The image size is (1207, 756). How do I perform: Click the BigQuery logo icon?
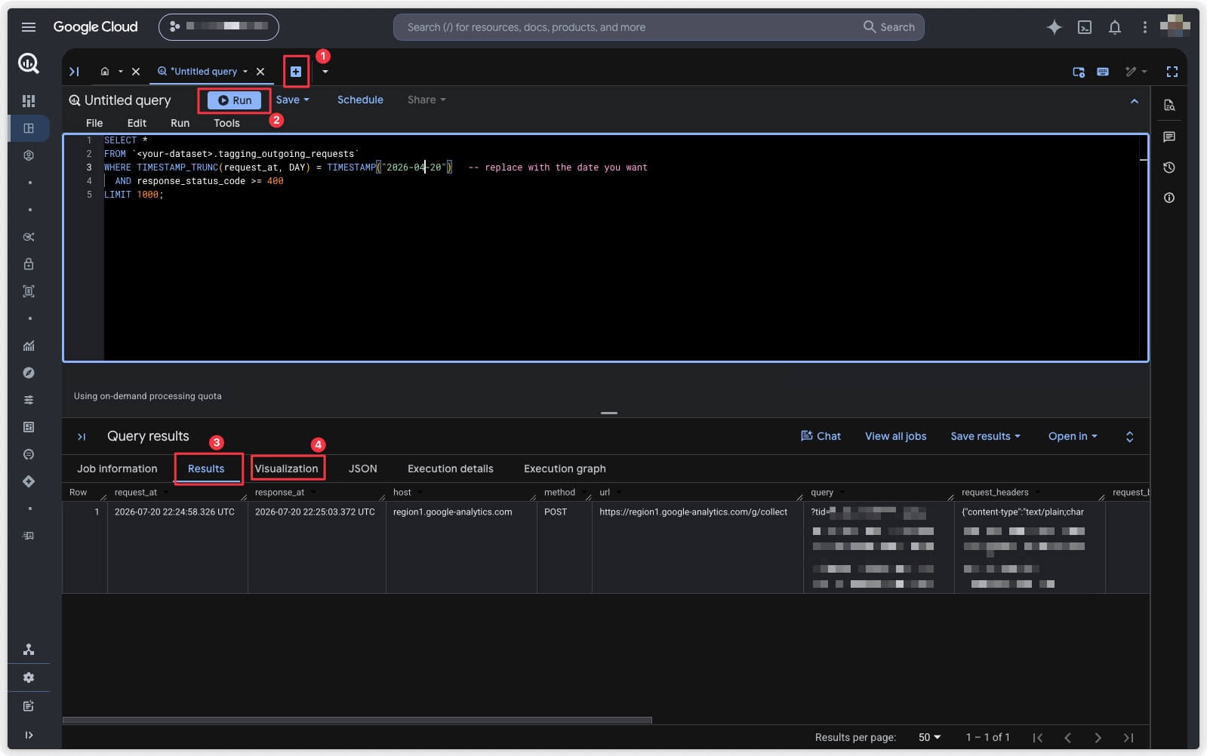point(29,63)
